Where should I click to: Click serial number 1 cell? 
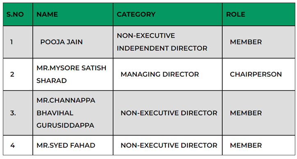18,42
